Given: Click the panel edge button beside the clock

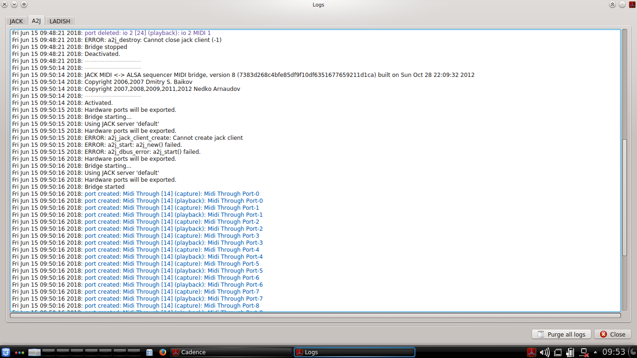Looking at the screenshot, I should pos(632,352).
